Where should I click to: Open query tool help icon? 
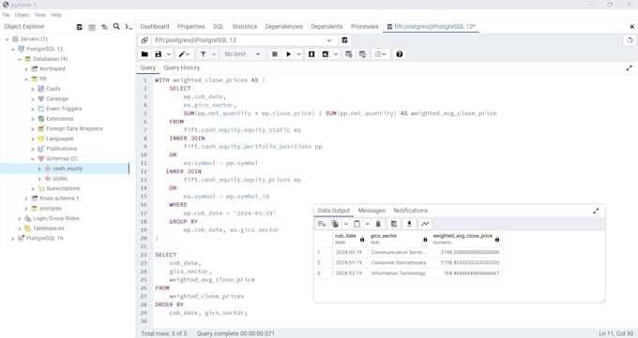pyautogui.click(x=400, y=54)
